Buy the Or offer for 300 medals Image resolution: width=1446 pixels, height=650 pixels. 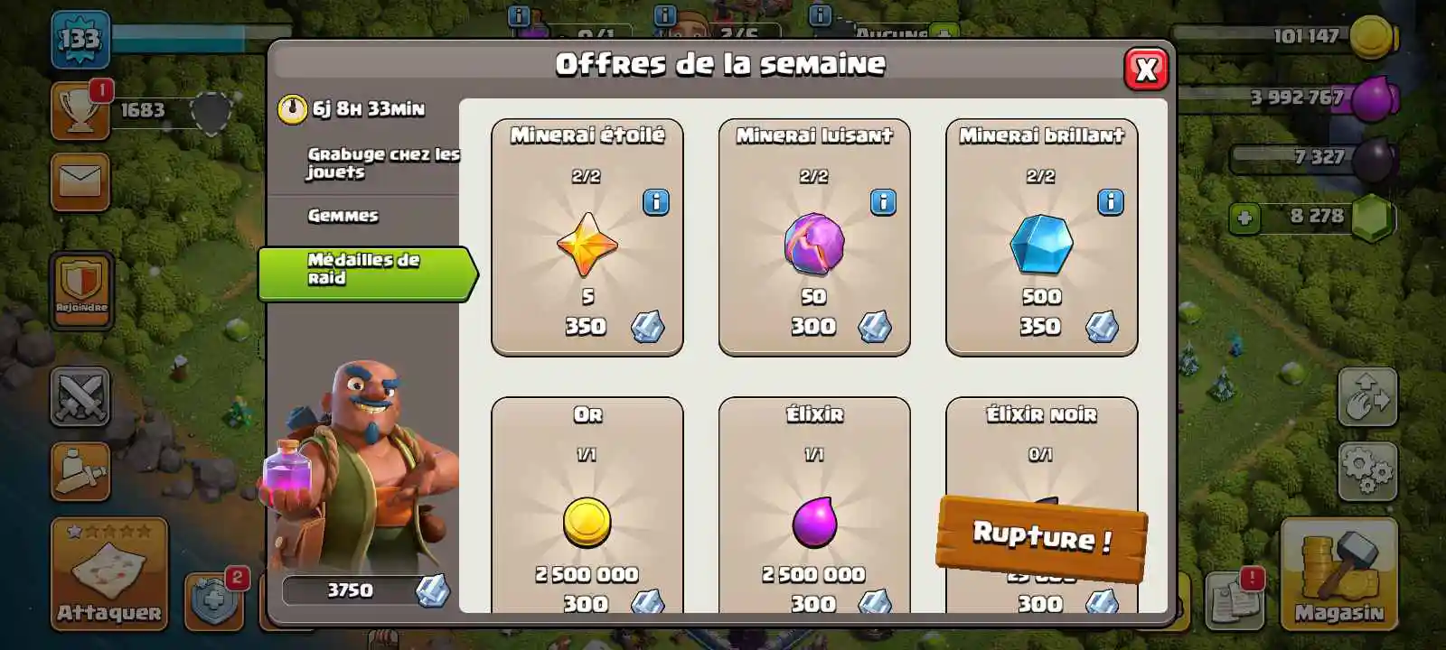[587, 506]
